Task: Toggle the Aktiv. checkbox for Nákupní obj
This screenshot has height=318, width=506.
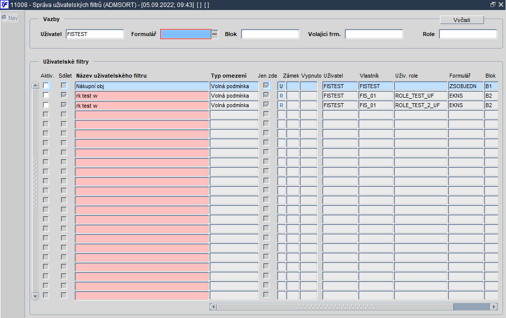Action: pos(46,86)
